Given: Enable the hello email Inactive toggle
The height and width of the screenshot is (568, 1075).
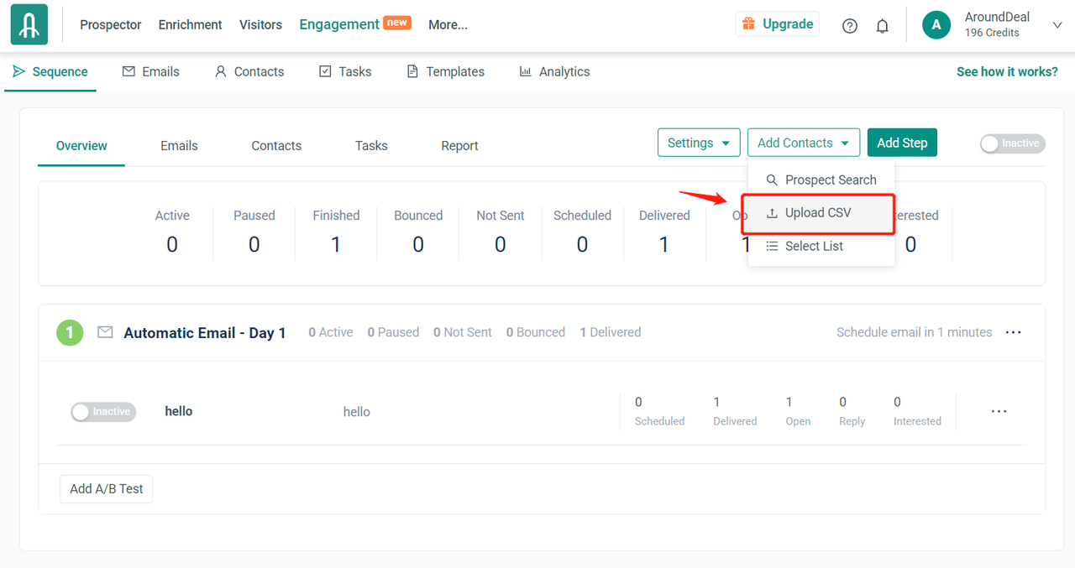Looking at the screenshot, I should tap(103, 412).
